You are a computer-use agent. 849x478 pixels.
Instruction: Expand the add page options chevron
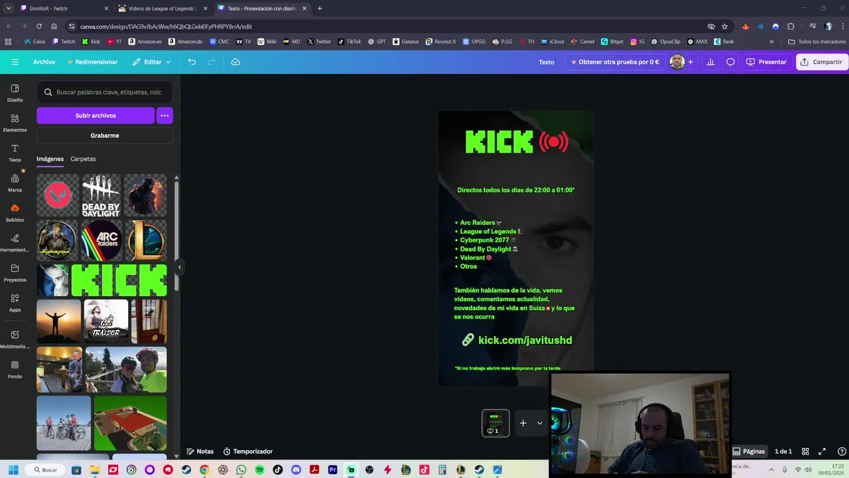pyautogui.click(x=539, y=423)
